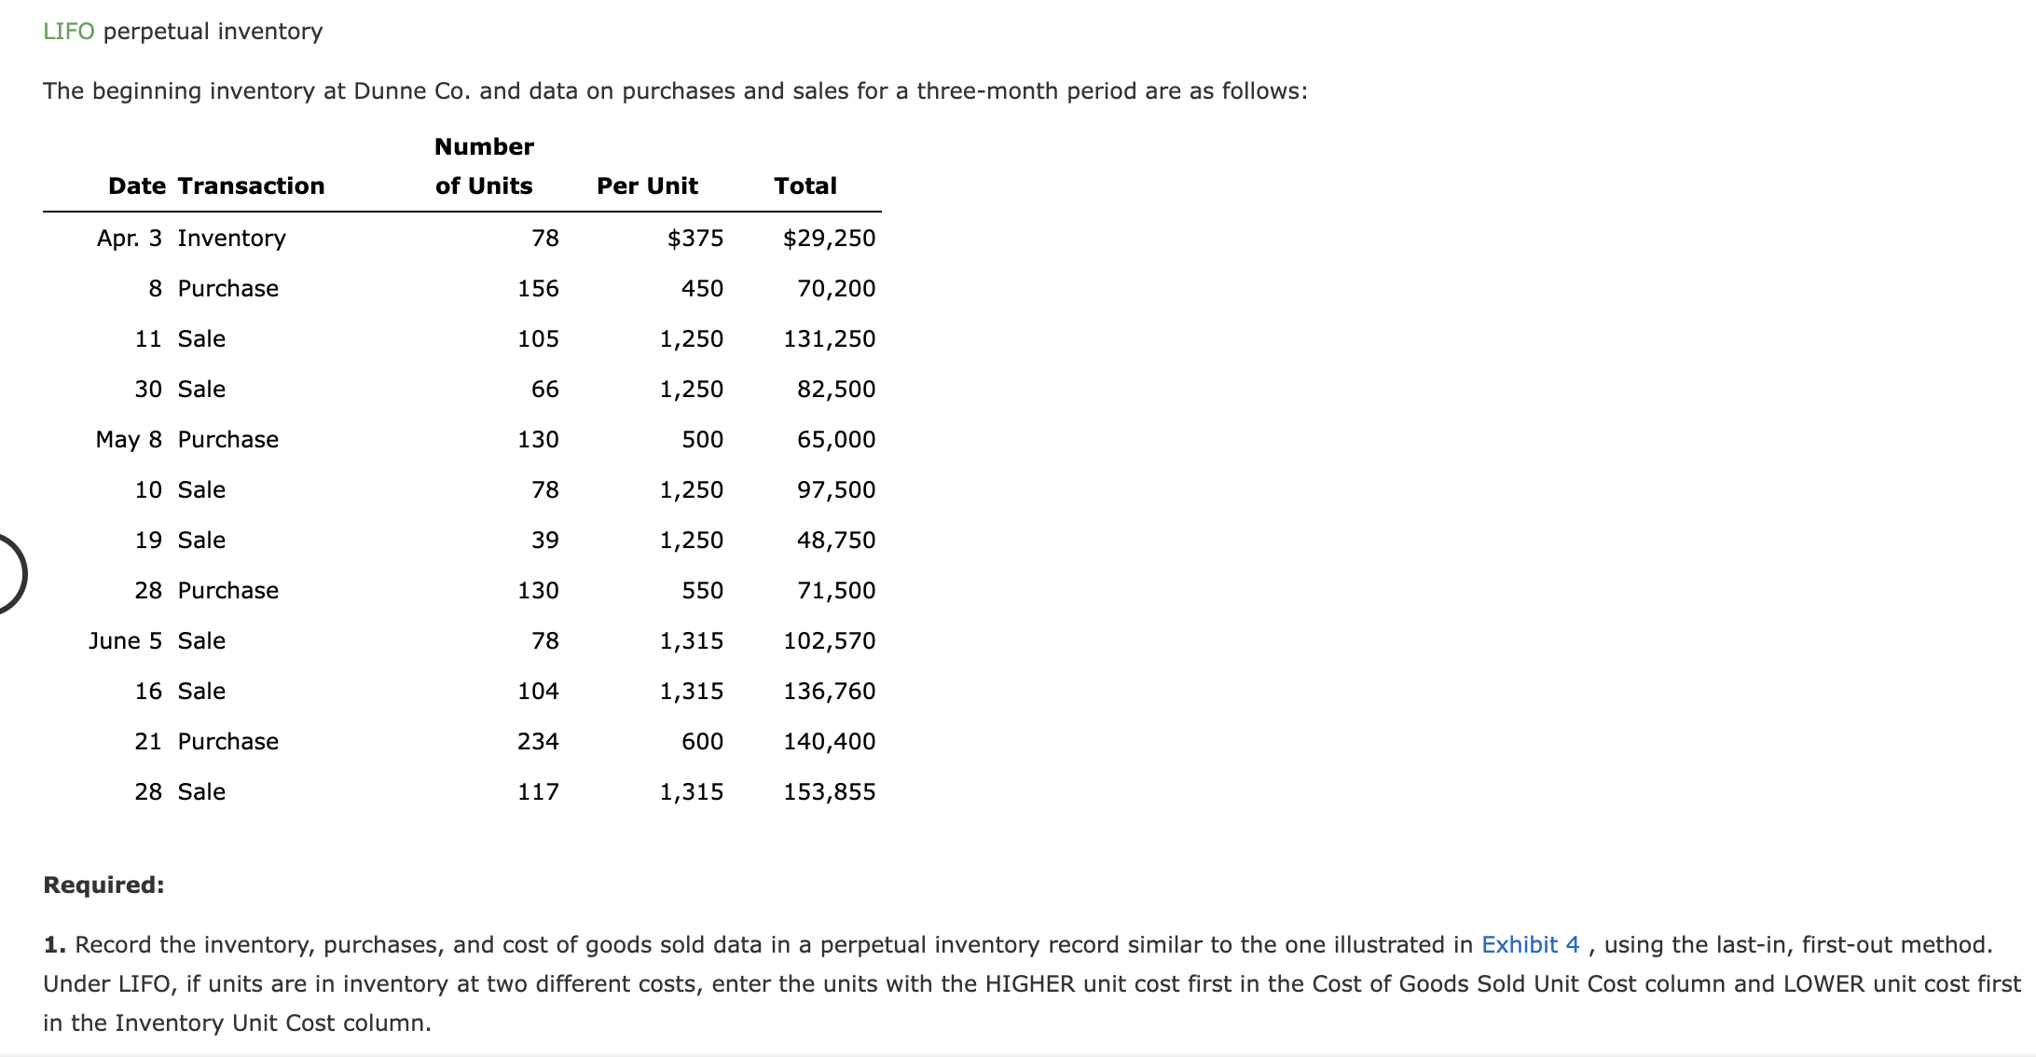2036x1057 pixels.
Task: Click the 140,400 total for June 21 Purchase
Action: click(x=829, y=741)
